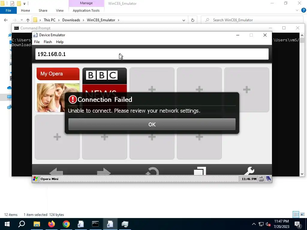Show hidden system tray icons
Screen dimensions: 307x230
click(x=254, y=224)
